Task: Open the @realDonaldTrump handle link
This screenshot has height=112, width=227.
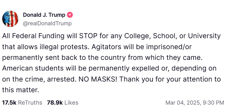Action: pos(47,23)
